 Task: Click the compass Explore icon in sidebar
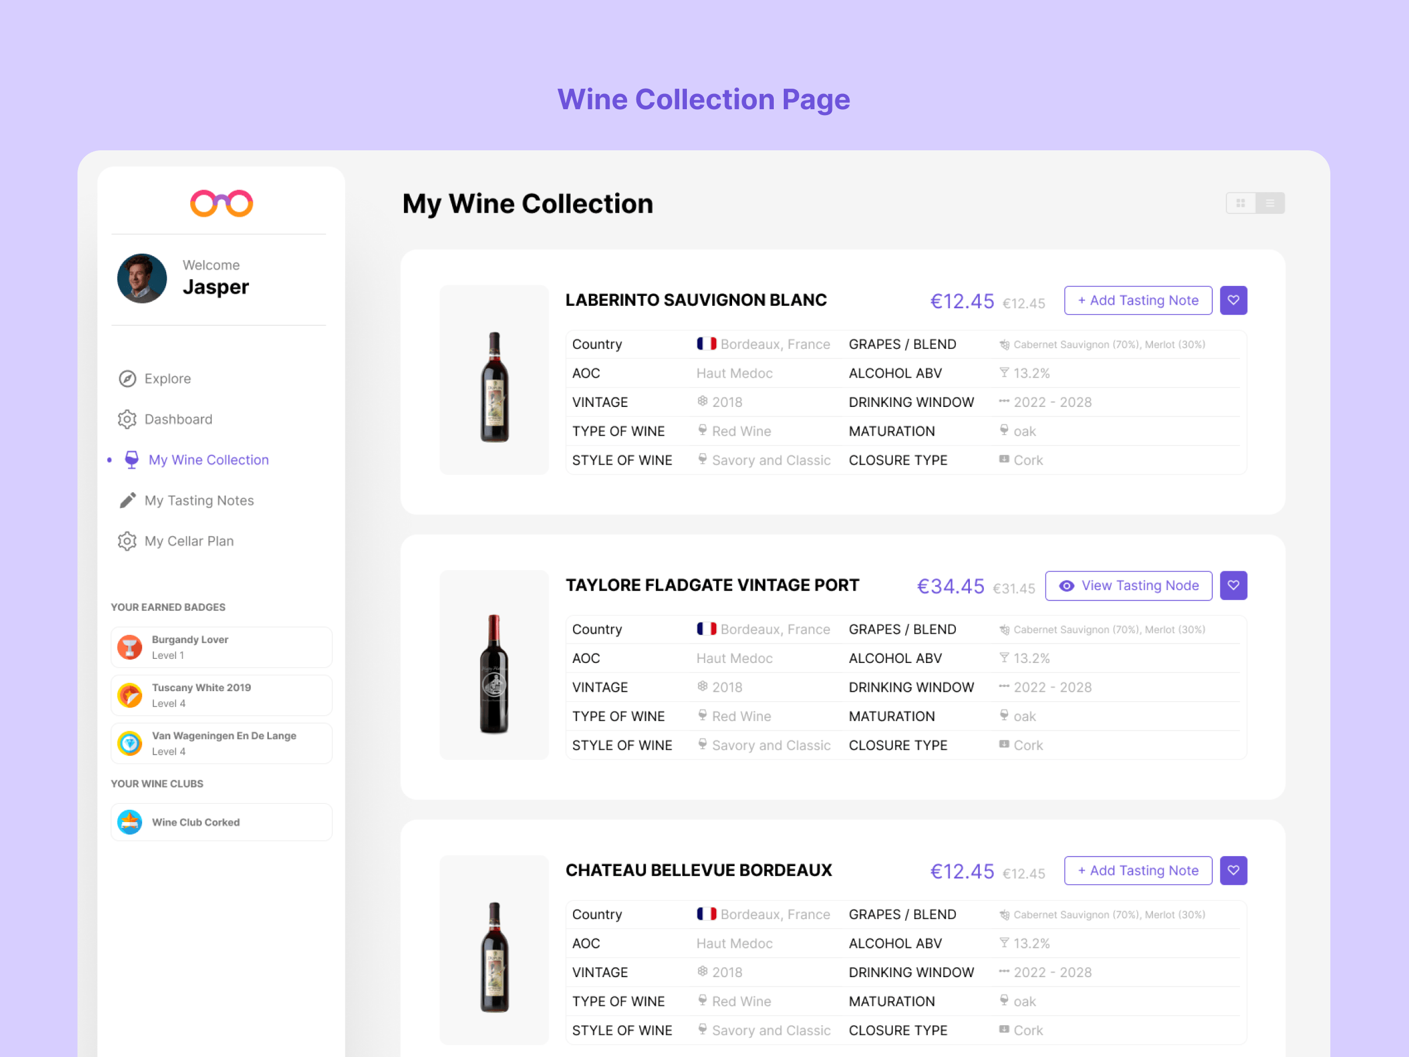127,378
